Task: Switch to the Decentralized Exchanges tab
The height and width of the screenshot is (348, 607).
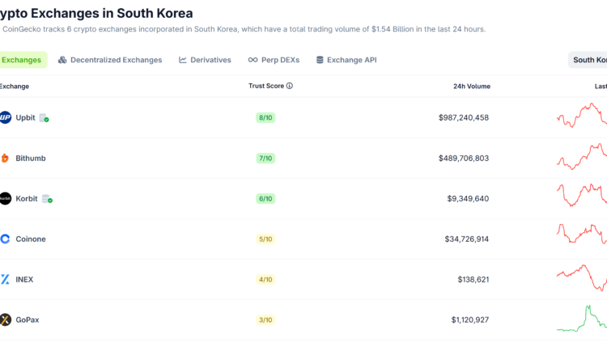Action: [x=110, y=60]
